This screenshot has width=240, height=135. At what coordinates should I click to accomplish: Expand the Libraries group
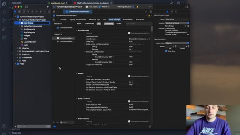(x=18, y=48)
